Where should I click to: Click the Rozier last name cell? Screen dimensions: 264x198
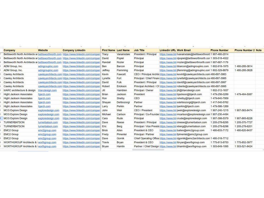(x=125, y=62)
